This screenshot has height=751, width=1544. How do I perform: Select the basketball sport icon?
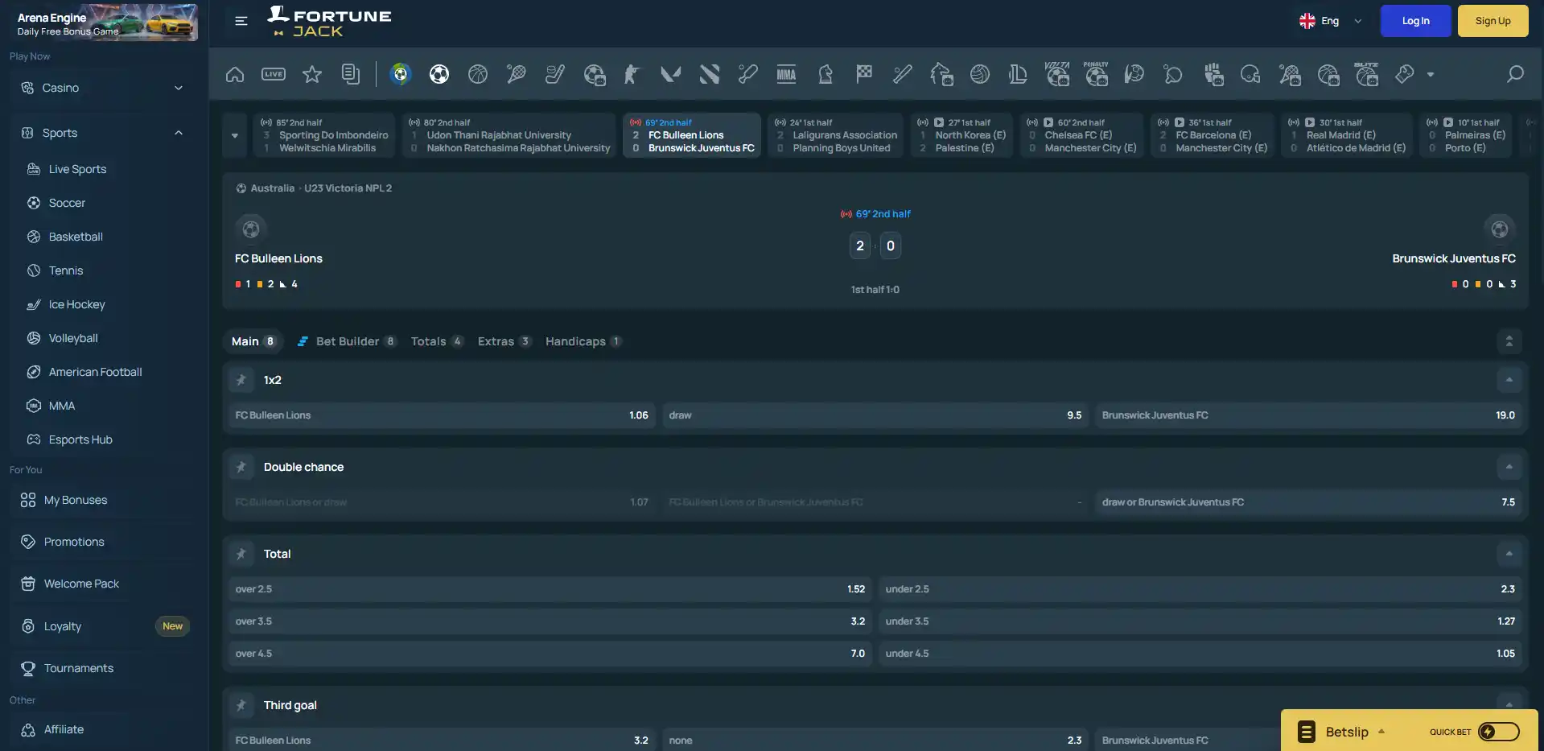(x=478, y=74)
